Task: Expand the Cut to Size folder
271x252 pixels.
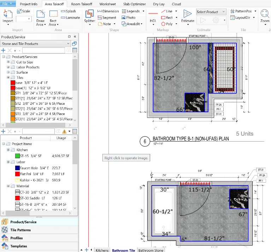Action: click(8, 62)
